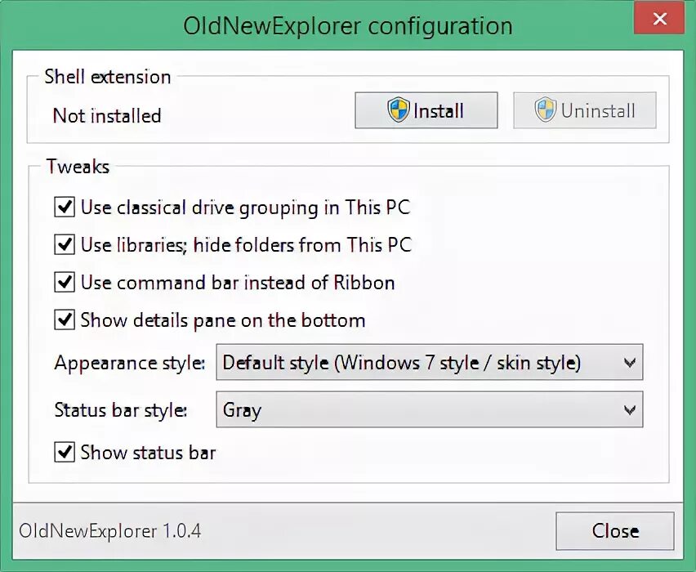Viewport: 696px width, 572px height.
Task: Click the grayed-out Uninstall button
Action: pos(585,110)
